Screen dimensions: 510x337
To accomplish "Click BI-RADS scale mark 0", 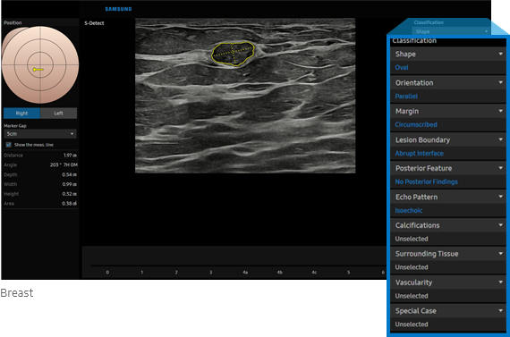I will coord(107,273).
